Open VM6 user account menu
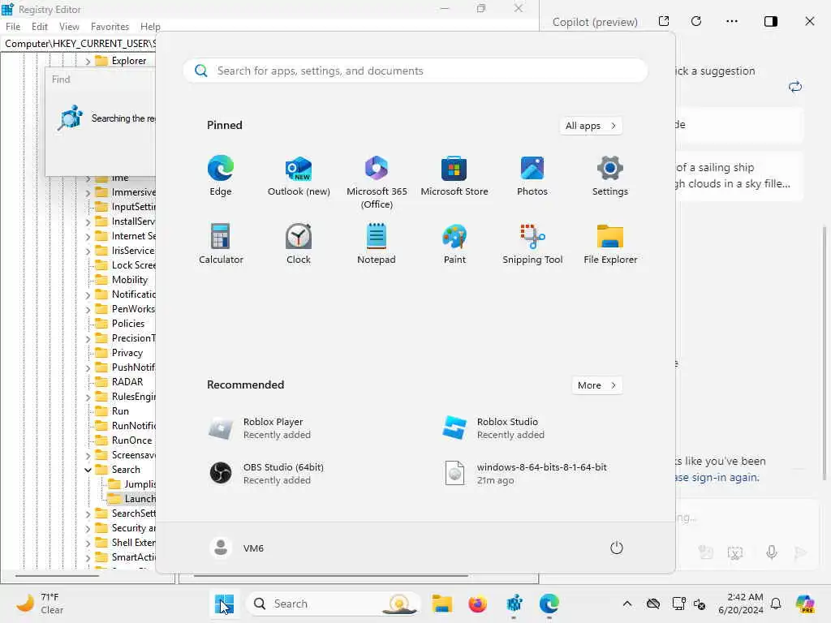The image size is (831, 623). point(236,548)
